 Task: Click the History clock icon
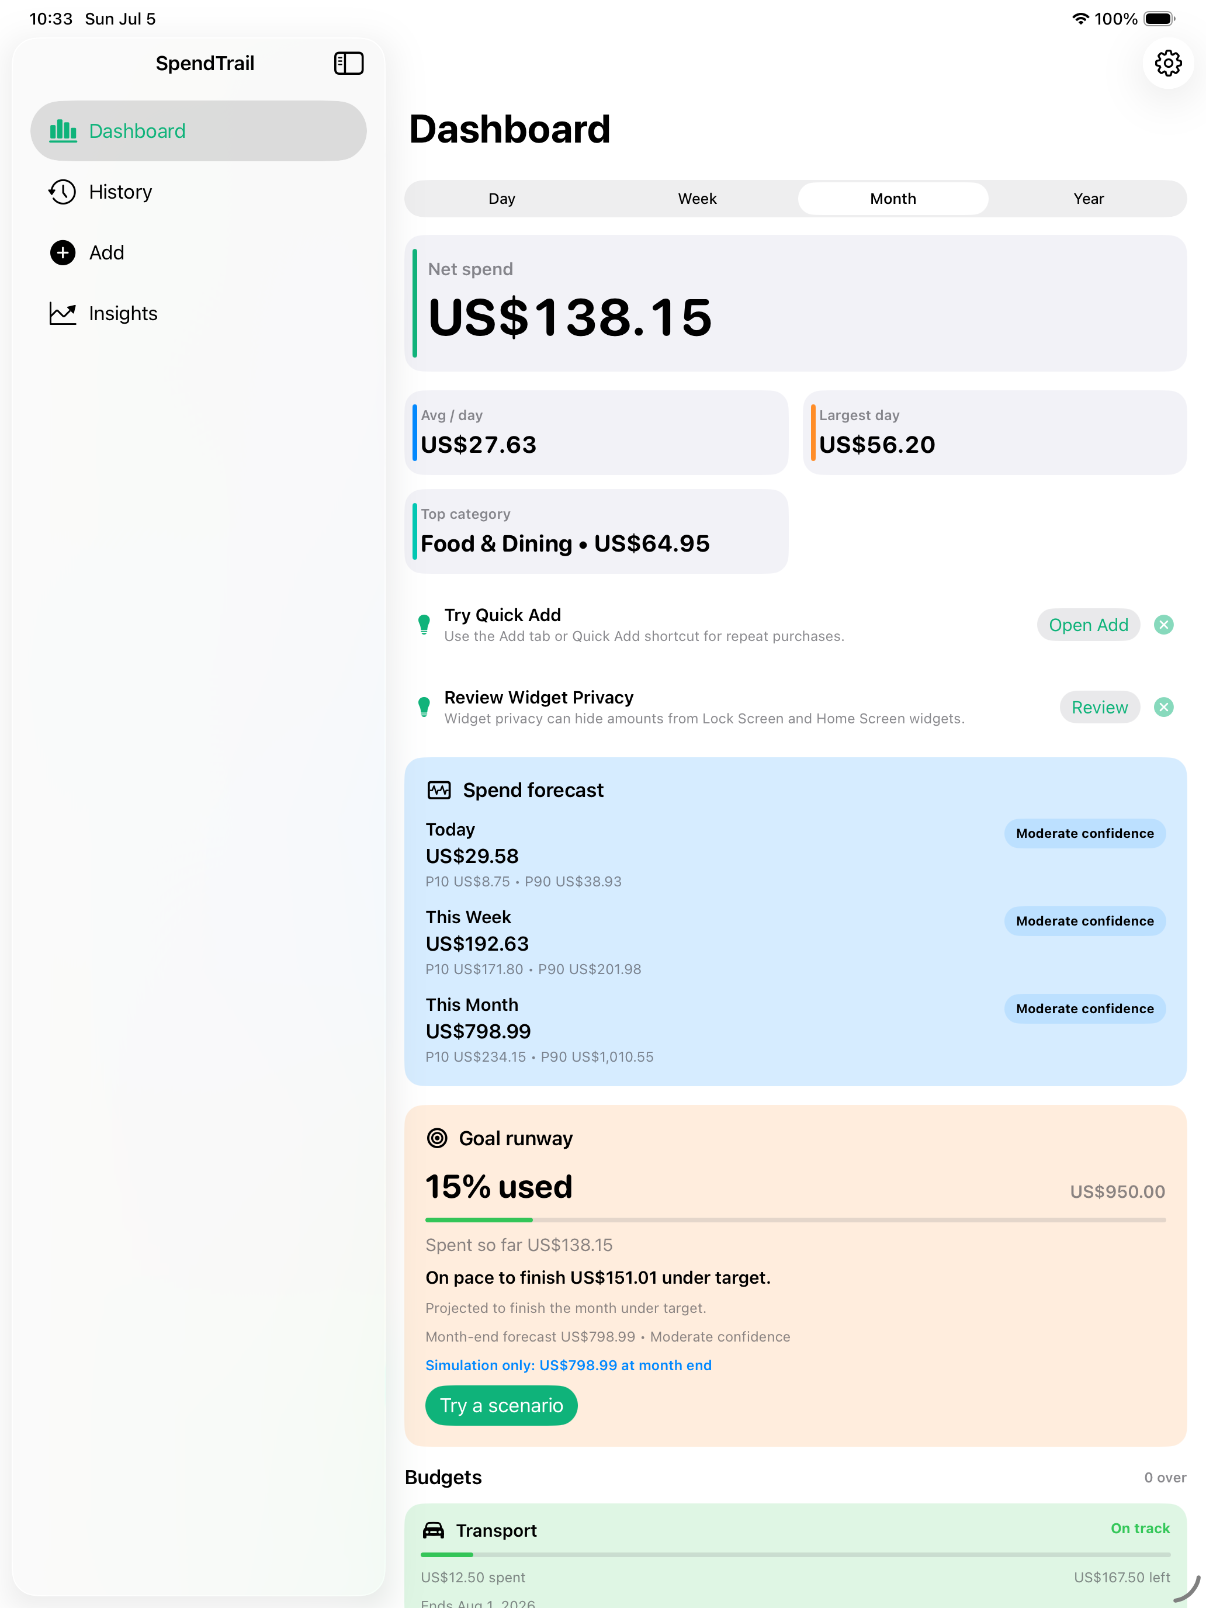click(63, 192)
